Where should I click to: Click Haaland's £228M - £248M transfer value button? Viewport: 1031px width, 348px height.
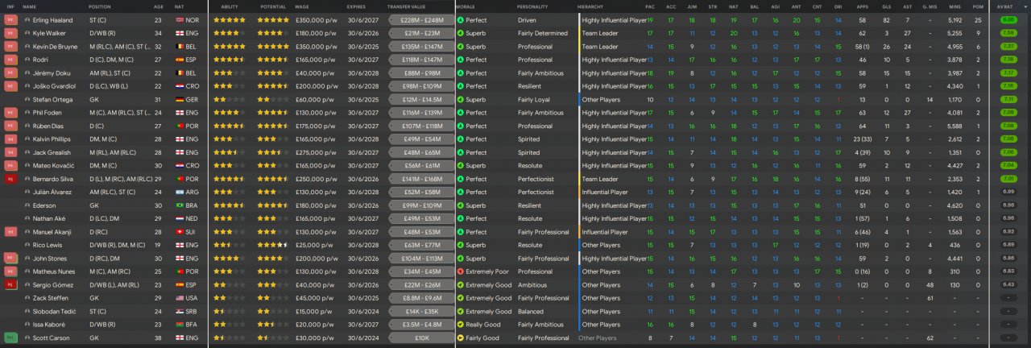pyautogui.click(x=421, y=20)
